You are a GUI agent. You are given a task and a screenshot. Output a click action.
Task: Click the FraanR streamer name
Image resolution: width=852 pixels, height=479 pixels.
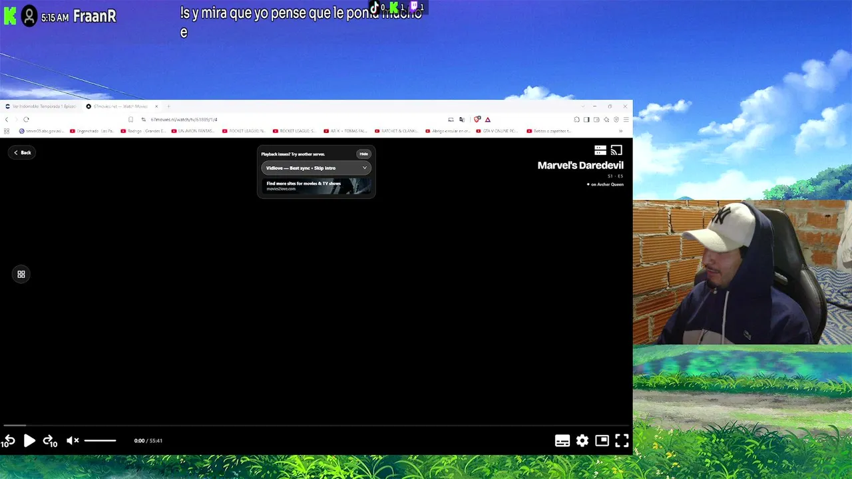pyautogui.click(x=95, y=17)
